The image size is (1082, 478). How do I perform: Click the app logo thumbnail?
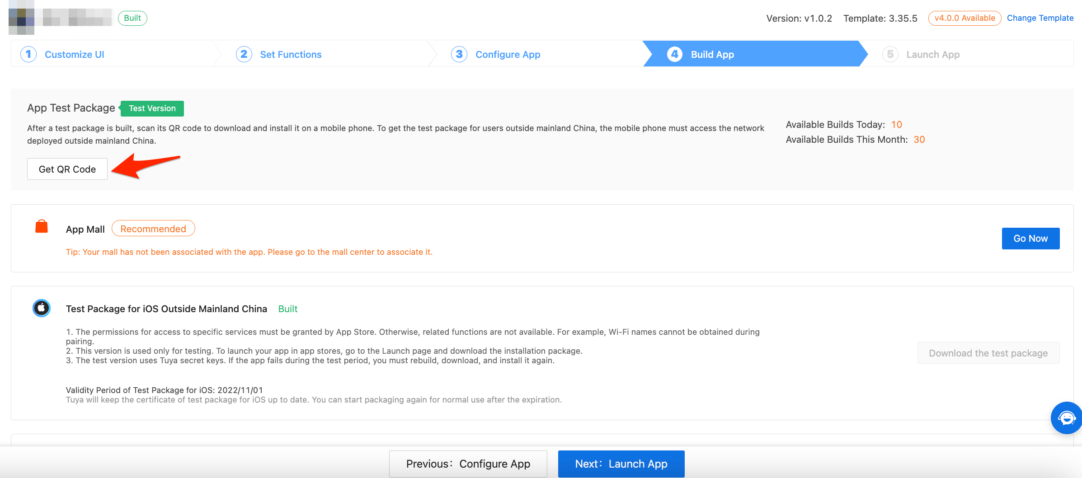click(x=22, y=18)
